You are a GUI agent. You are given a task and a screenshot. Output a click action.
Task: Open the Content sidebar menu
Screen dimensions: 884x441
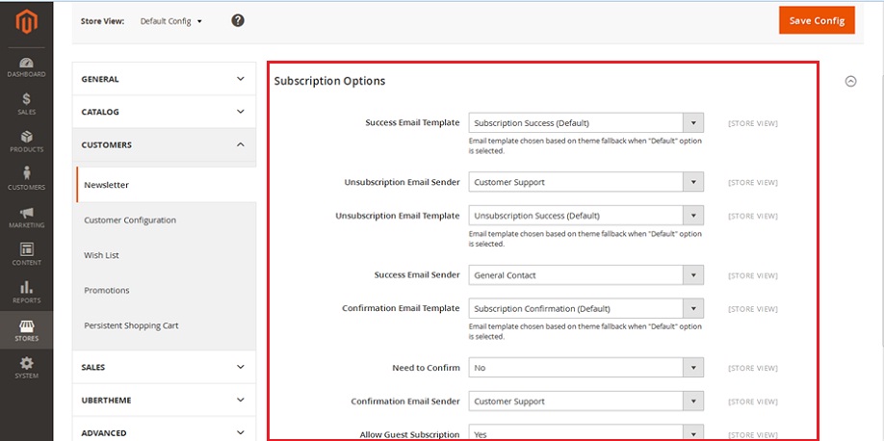click(27, 255)
